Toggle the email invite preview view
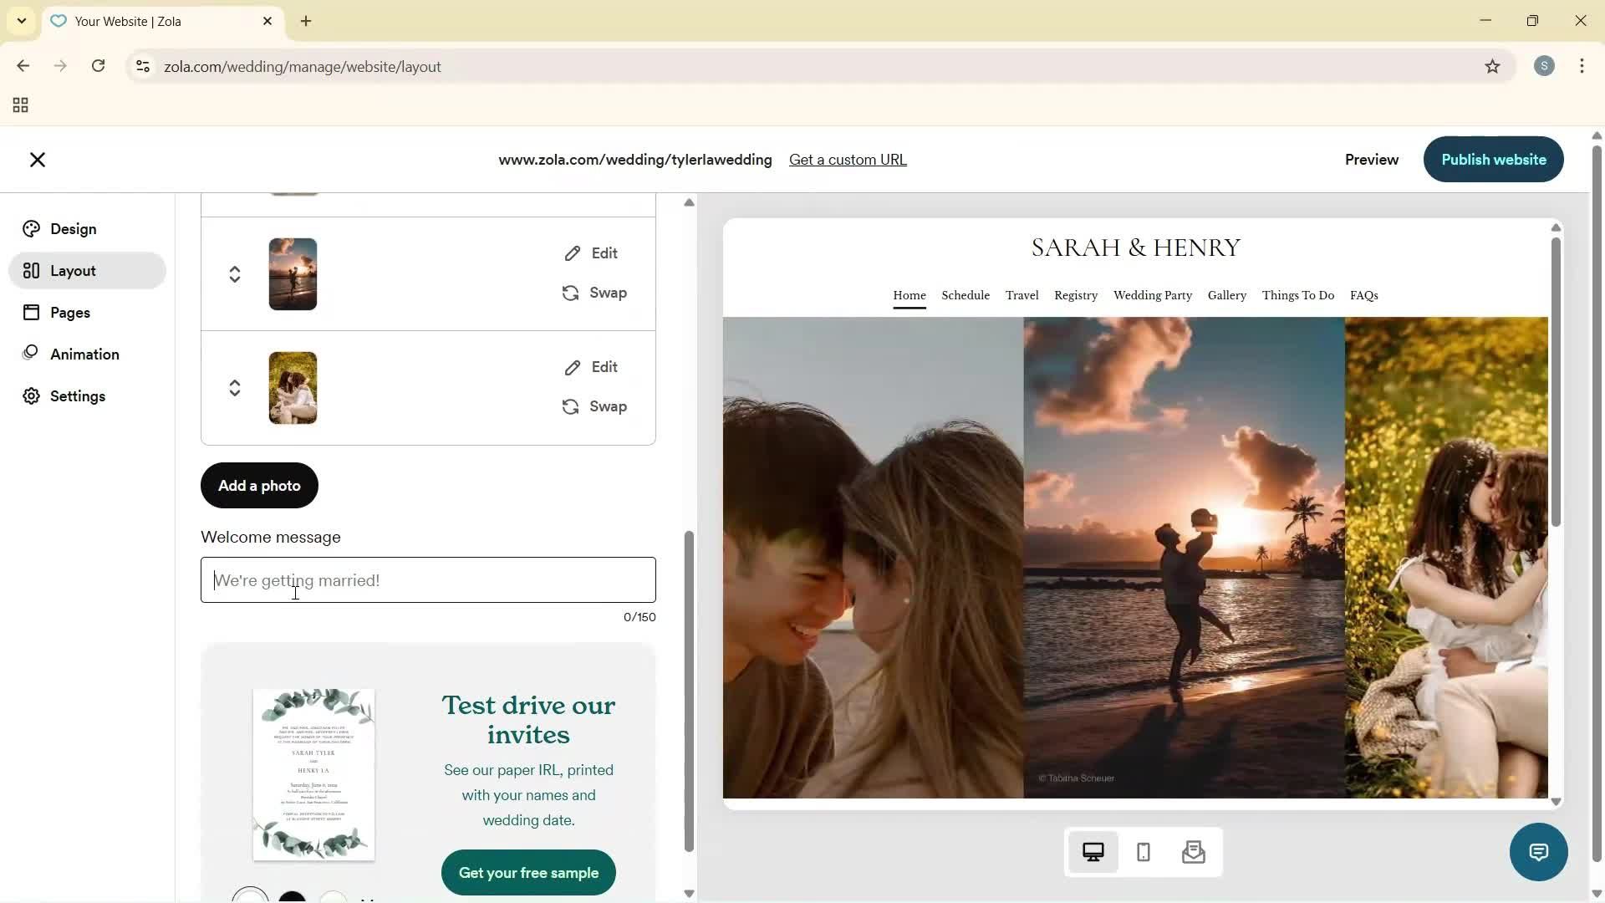This screenshot has width=1605, height=903. (x=1194, y=851)
